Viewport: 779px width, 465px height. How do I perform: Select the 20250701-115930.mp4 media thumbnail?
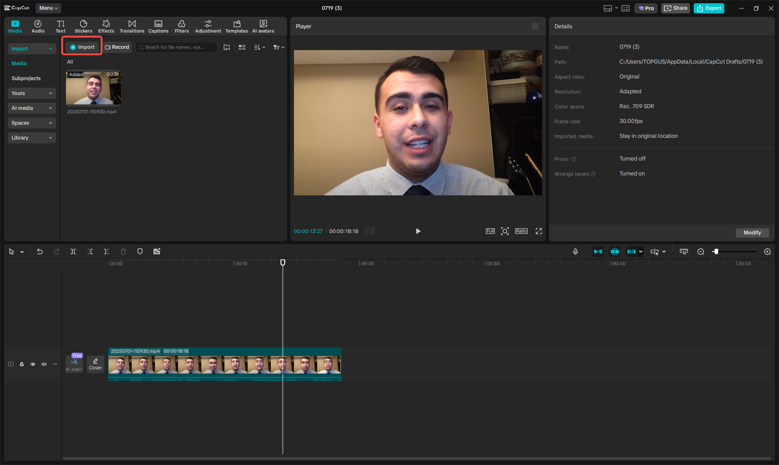click(93, 88)
